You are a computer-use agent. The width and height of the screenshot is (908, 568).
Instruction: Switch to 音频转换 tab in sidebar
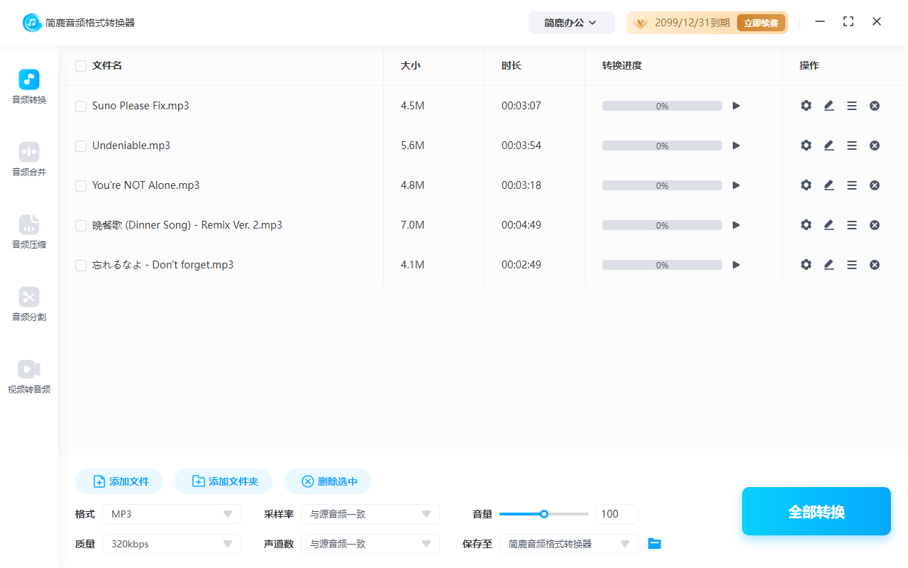(28, 85)
